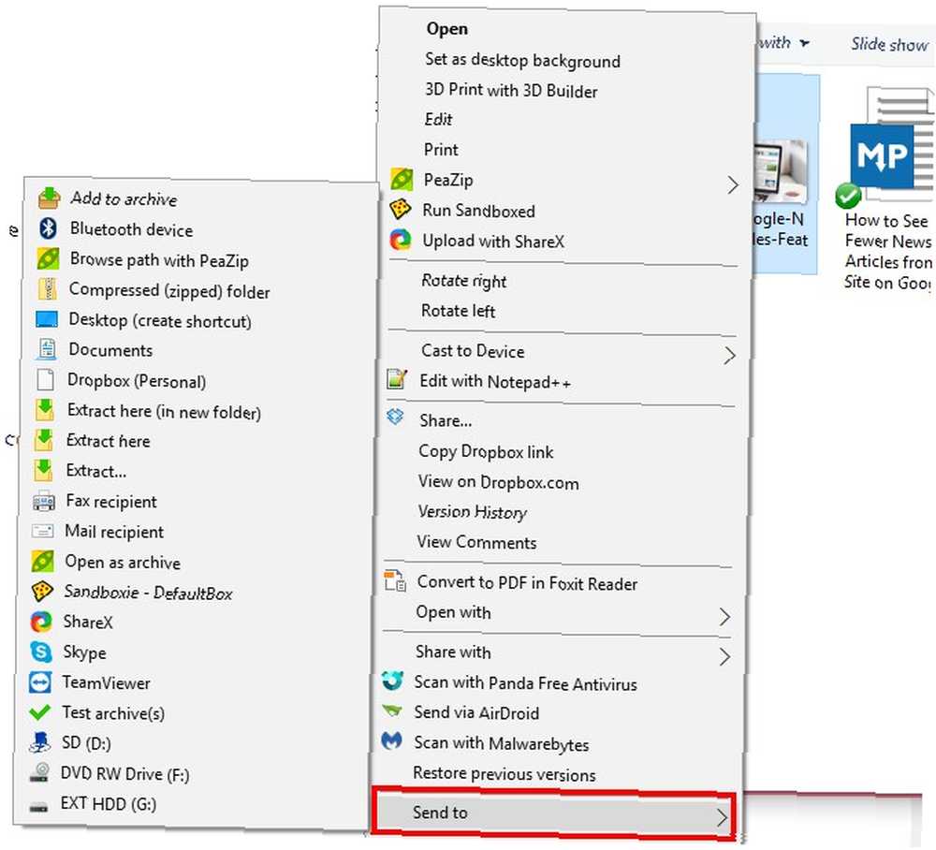The image size is (936, 850).
Task: Expand the PeaZip submenu arrow
Action: click(733, 185)
